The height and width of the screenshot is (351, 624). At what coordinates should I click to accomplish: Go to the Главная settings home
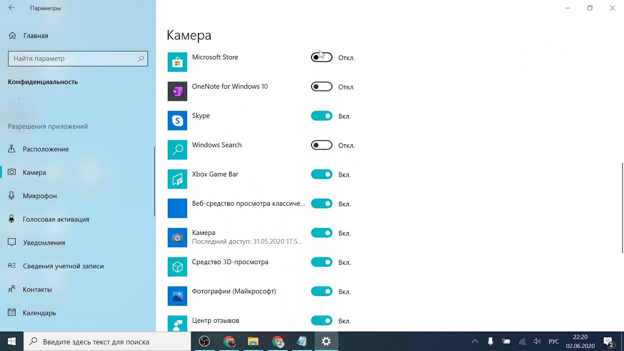77,36
